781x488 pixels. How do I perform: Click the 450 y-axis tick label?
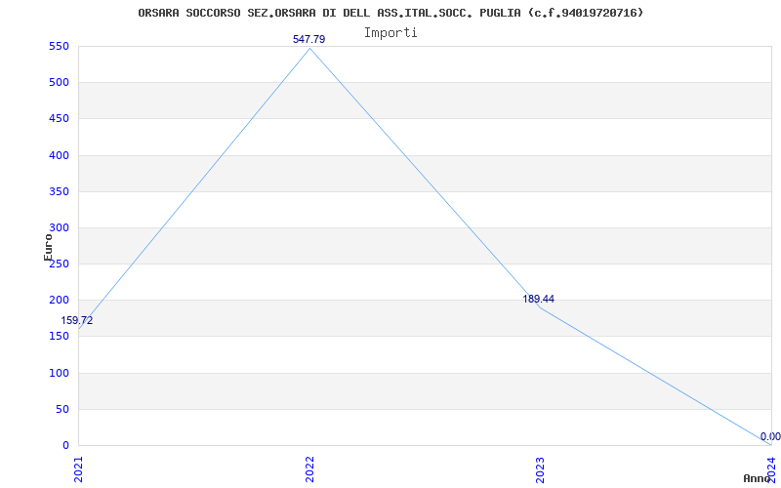[59, 119]
